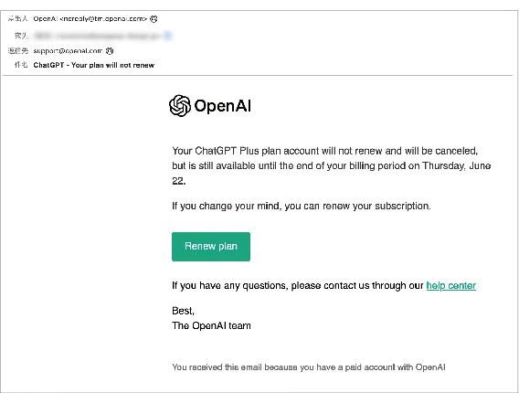Screen dimensions: 519x393
Task: Click the blue badge after the recipient
Action: (168, 36)
